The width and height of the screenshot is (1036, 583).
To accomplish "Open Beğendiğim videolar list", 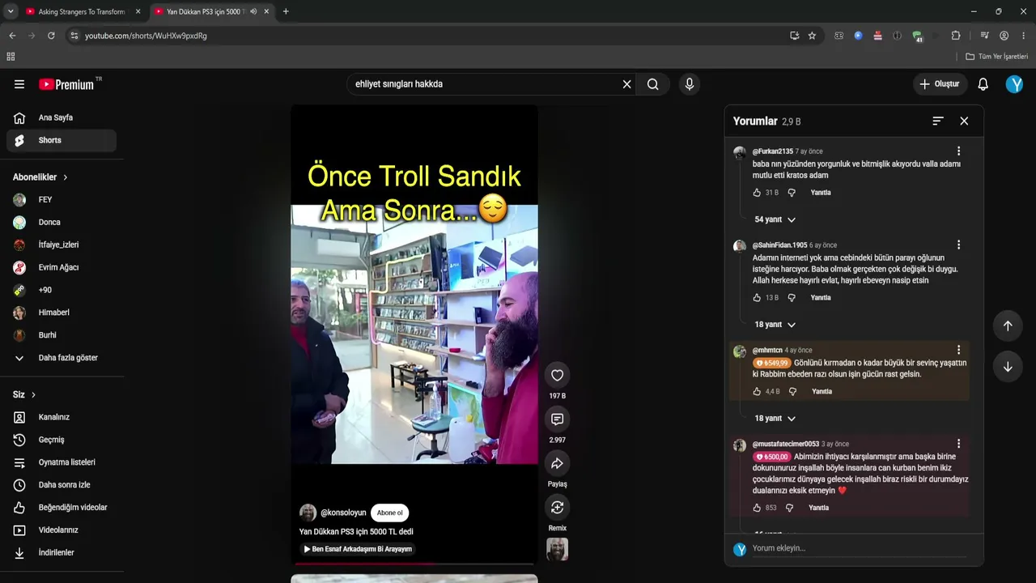I will click(62, 508).
